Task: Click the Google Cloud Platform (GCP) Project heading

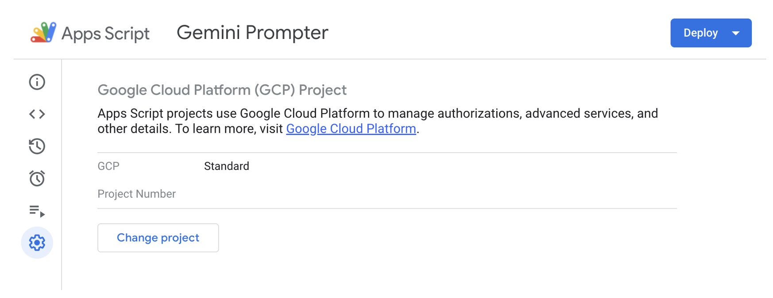Action: click(x=222, y=90)
